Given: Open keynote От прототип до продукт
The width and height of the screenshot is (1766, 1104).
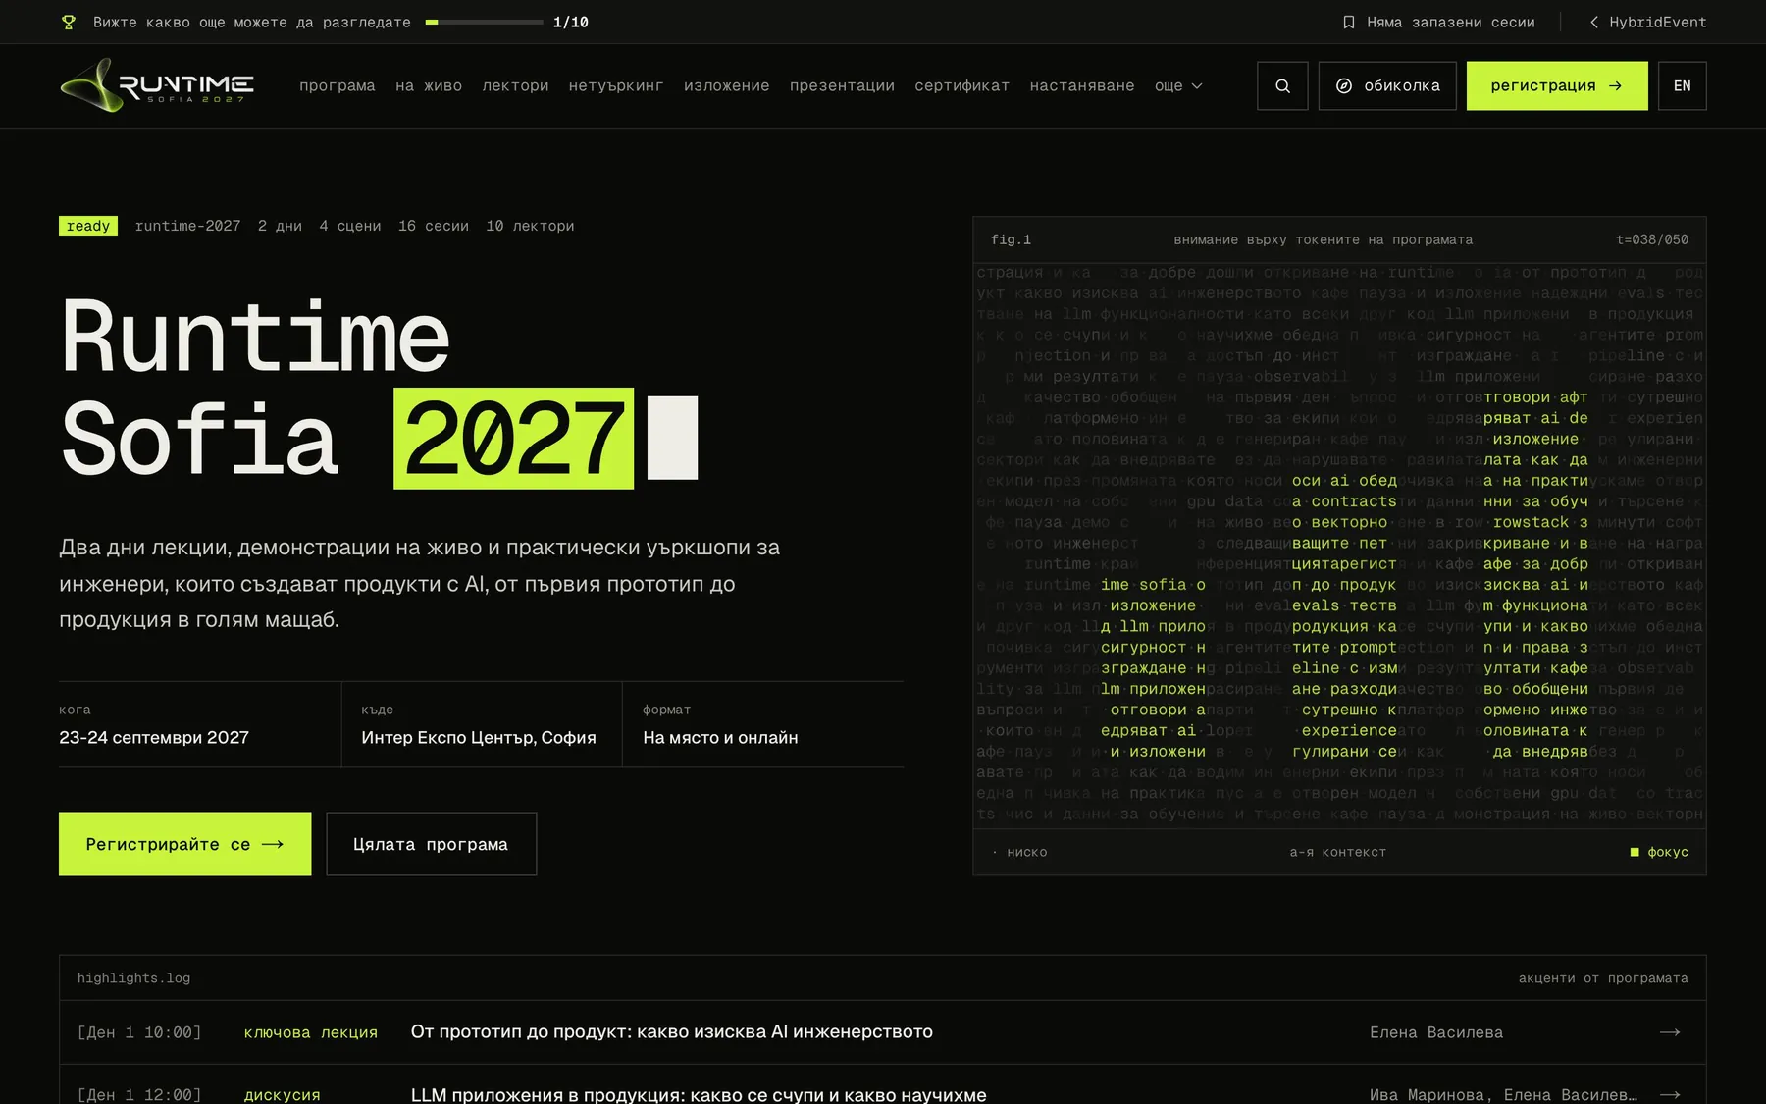Looking at the screenshot, I should coord(672,1032).
